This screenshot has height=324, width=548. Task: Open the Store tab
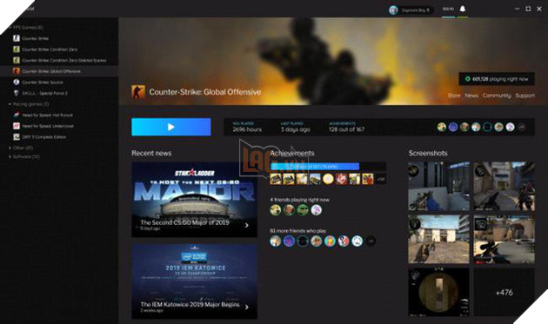pyautogui.click(x=454, y=96)
